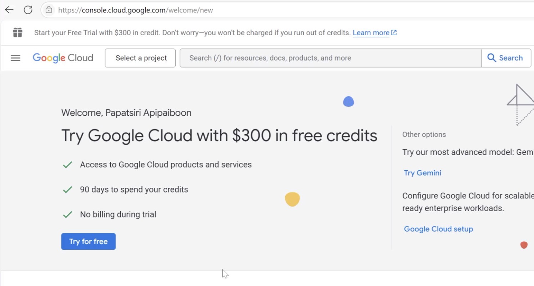Viewport: 534px width, 286px height.
Task: Click the 'Start your Free Trial' banner text
Action: (192, 33)
